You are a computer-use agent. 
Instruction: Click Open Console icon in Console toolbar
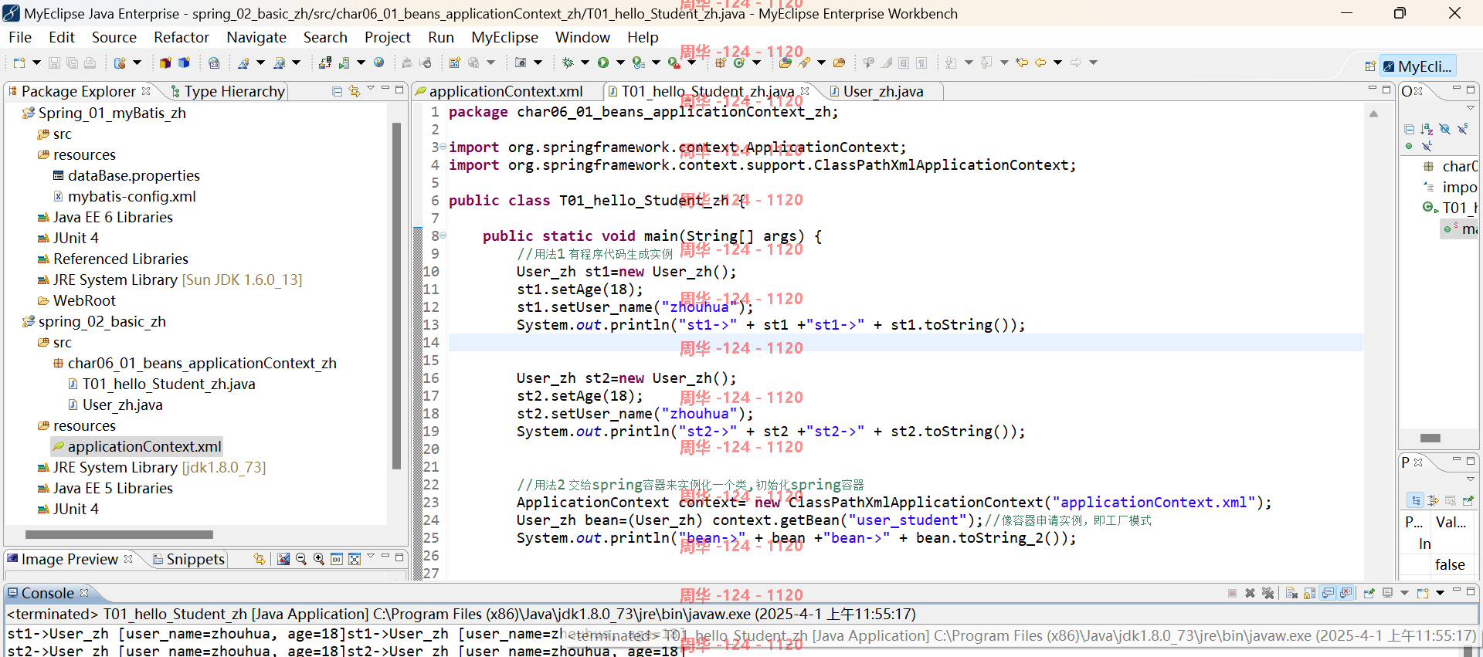click(1423, 593)
